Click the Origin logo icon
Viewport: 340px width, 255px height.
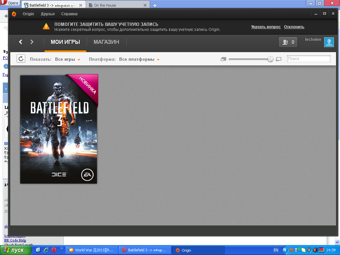coord(14,14)
